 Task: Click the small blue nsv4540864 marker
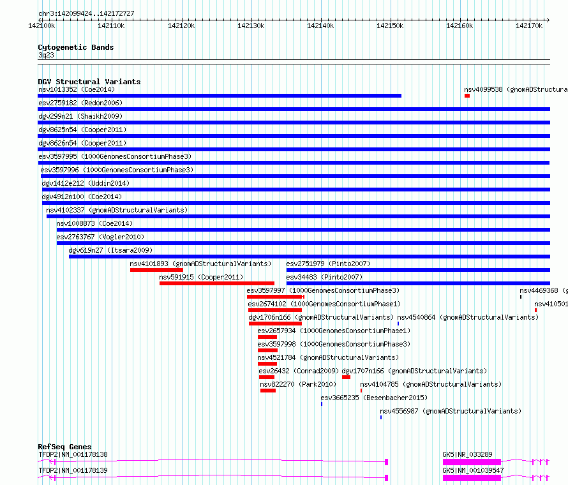click(398, 324)
